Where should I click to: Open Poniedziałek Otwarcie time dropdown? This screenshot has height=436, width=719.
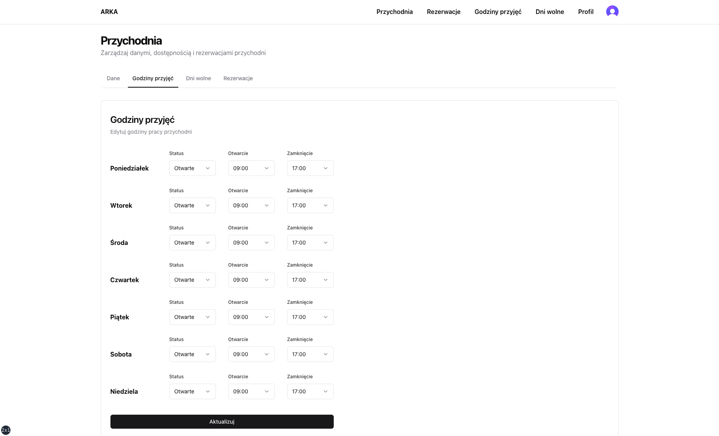coord(251,168)
